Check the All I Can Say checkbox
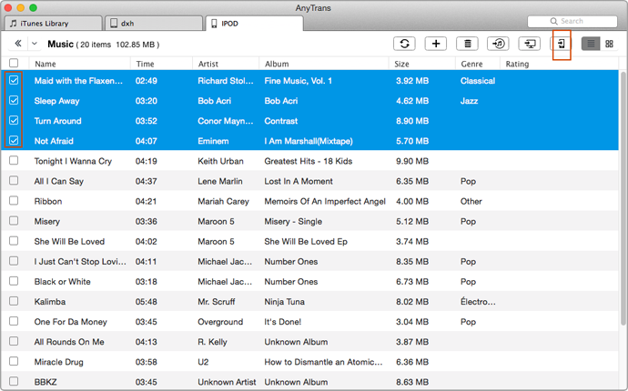This screenshot has width=628, height=391. pyautogui.click(x=14, y=180)
